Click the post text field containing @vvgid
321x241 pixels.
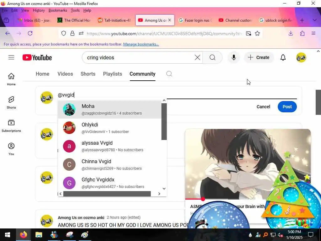pyautogui.click(x=177, y=95)
